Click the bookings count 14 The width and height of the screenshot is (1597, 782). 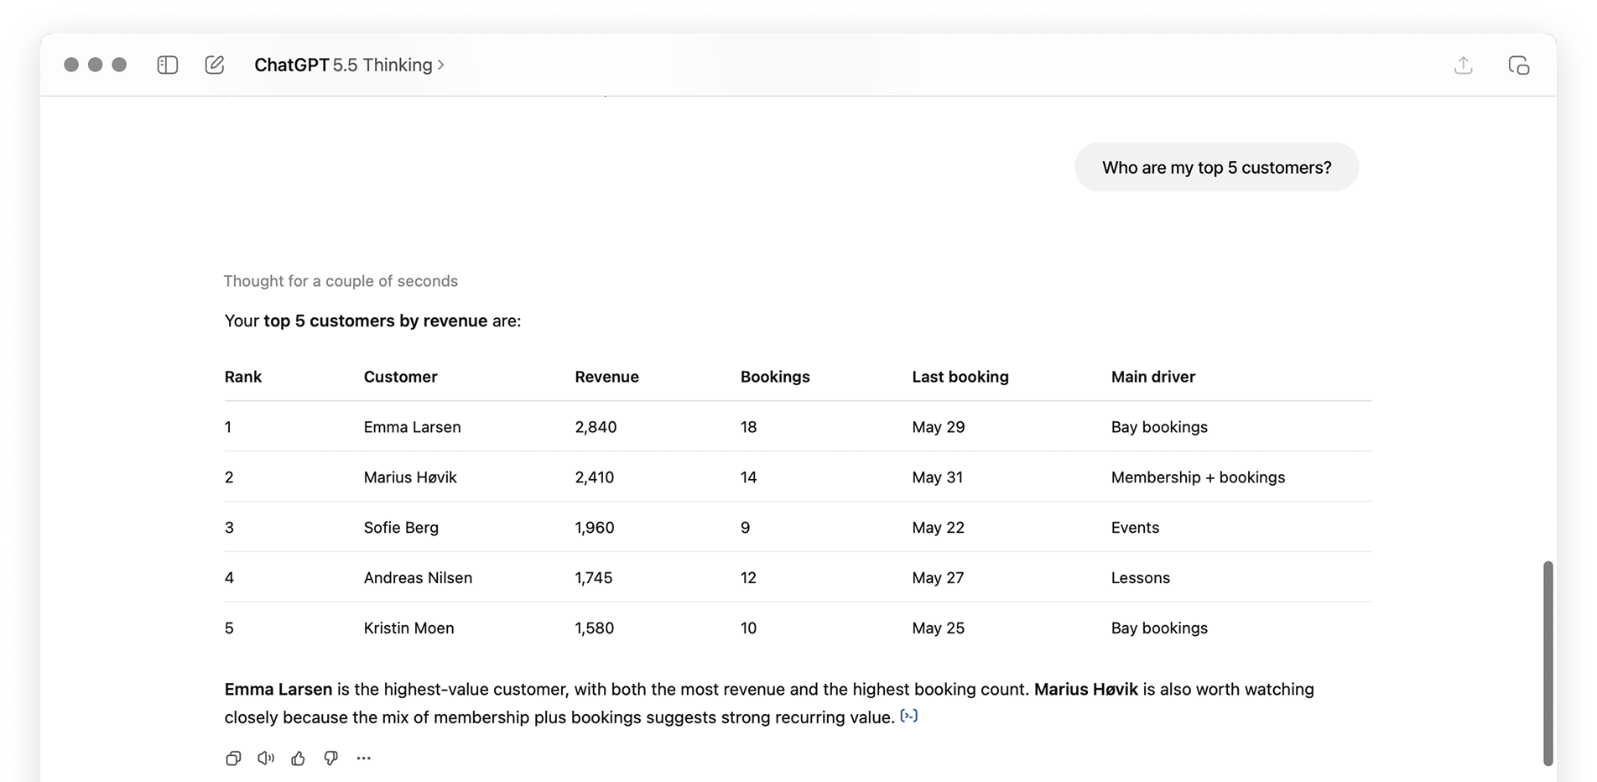(748, 477)
